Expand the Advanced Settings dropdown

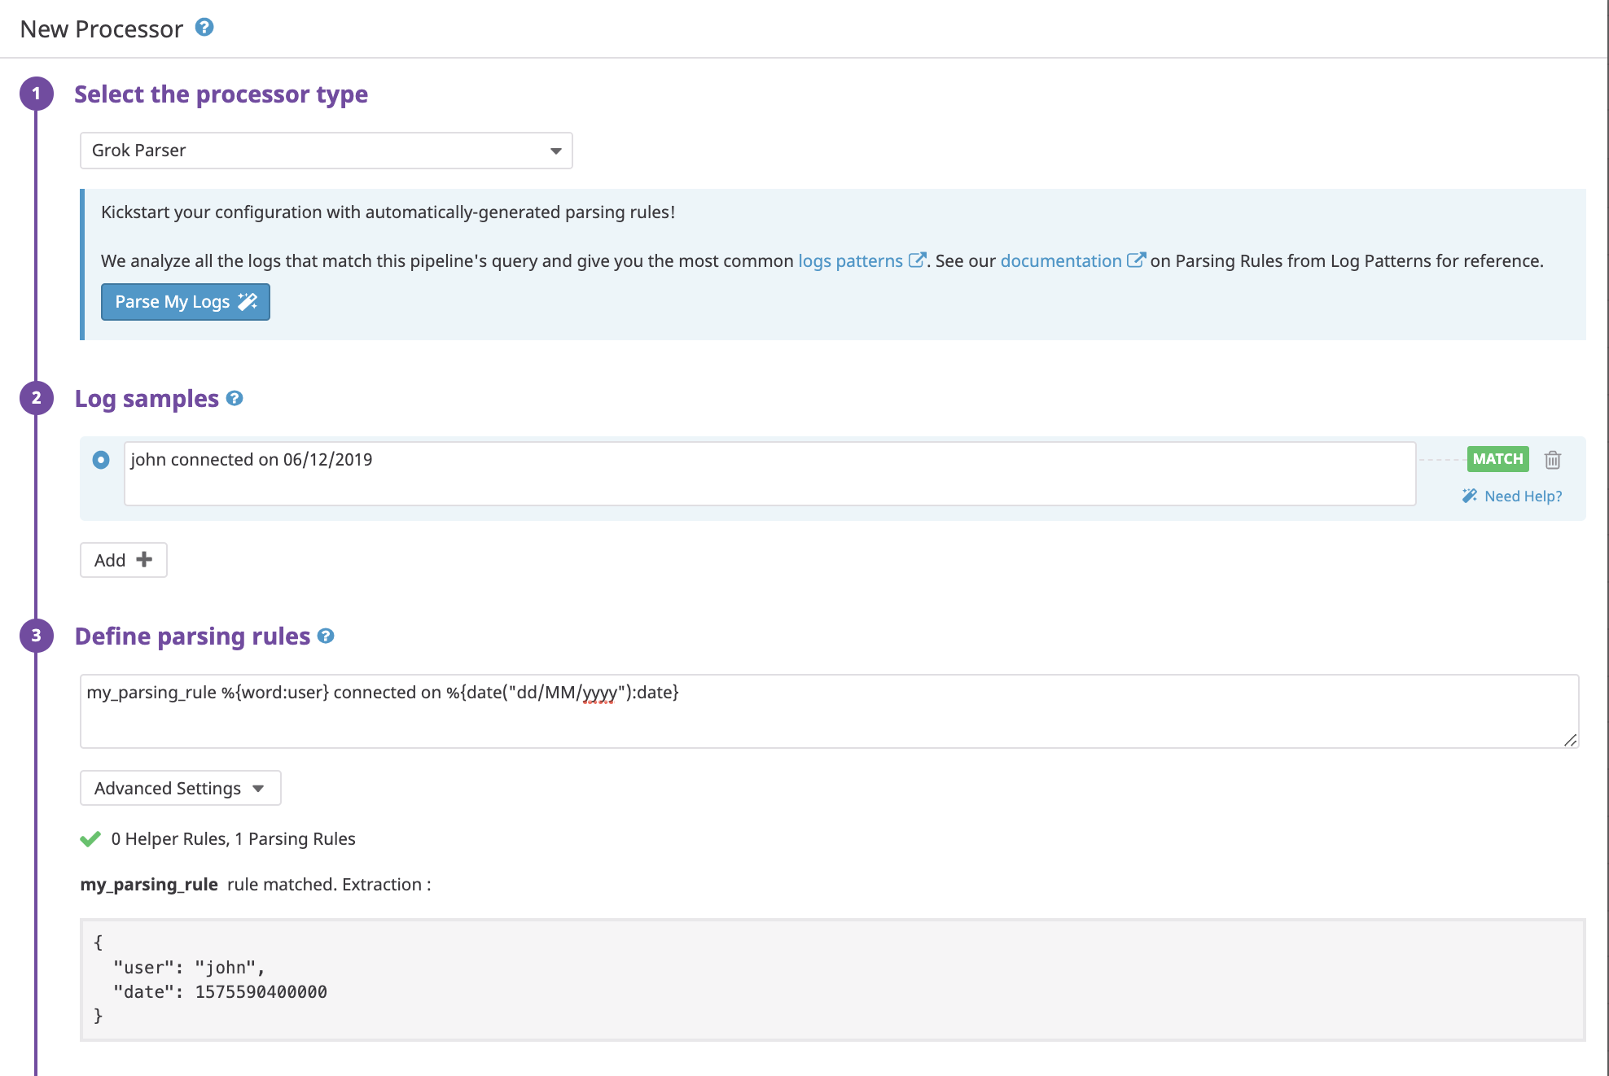point(180,788)
